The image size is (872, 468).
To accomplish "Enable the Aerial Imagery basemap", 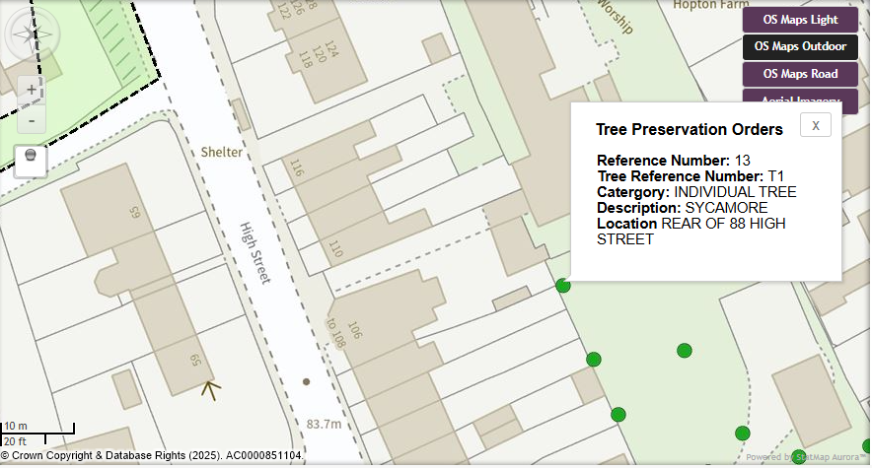I will tap(800, 97).
